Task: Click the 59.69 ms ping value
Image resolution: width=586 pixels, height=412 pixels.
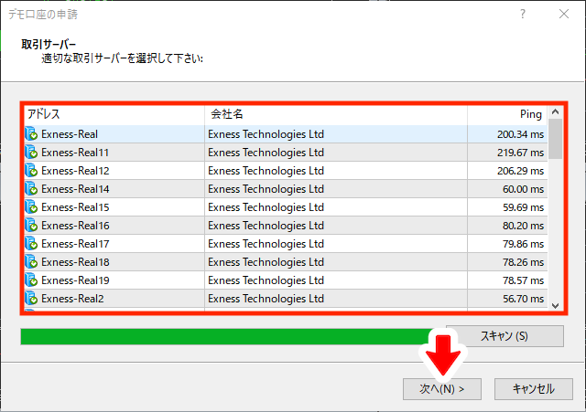Action: [x=523, y=207]
